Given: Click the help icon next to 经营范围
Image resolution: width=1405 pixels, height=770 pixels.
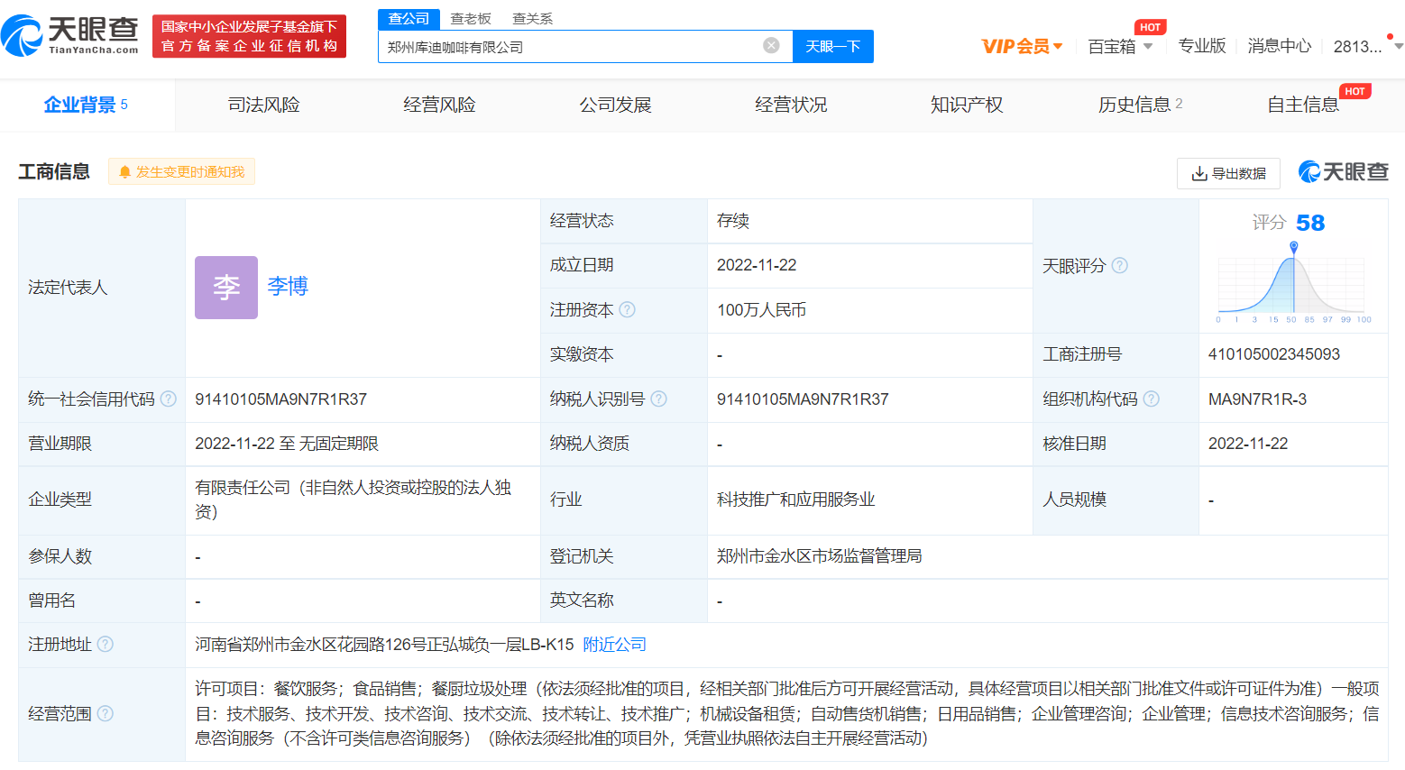Looking at the screenshot, I should [x=106, y=714].
